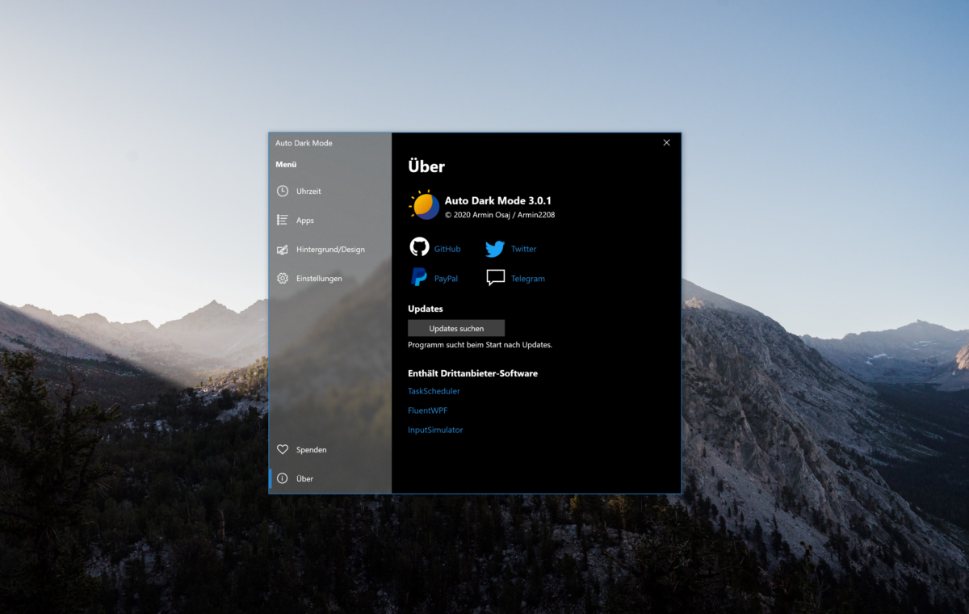Click the PayPal logo icon
The height and width of the screenshot is (614, 969).
(x=418, y=277)
